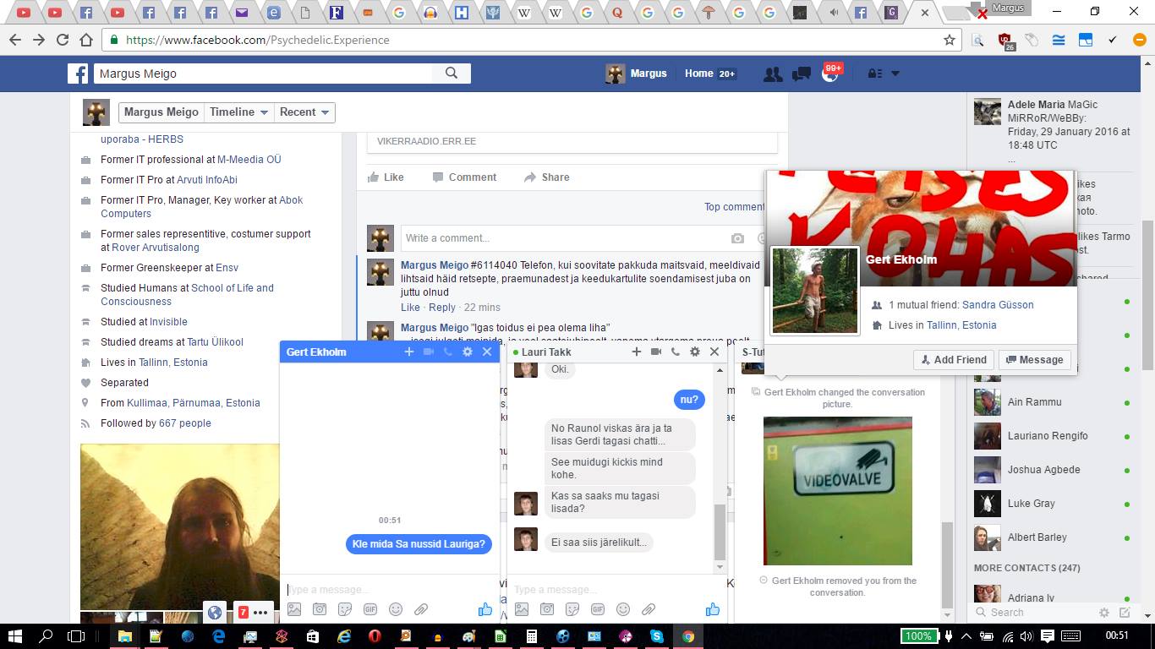This screenshot has height=649, width=1155.
Task: Open the Windows Start menu
Action: [x=15, y=636]
